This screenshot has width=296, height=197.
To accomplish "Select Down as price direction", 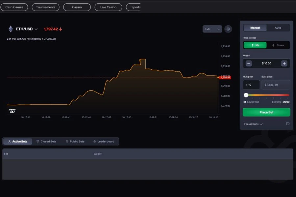I will (279, 45).
